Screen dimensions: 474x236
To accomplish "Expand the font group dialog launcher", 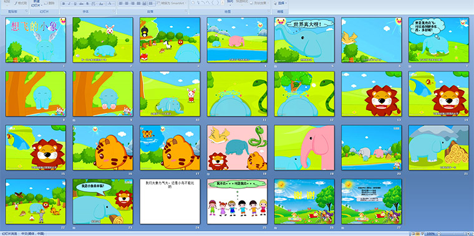I will point(114,11).
